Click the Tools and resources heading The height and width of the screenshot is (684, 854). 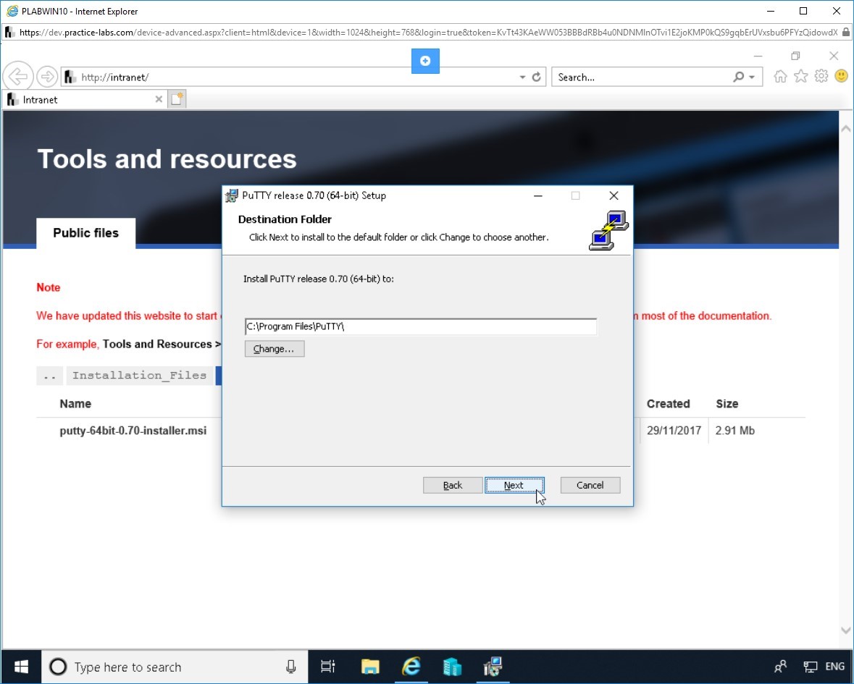click(167, 159)
